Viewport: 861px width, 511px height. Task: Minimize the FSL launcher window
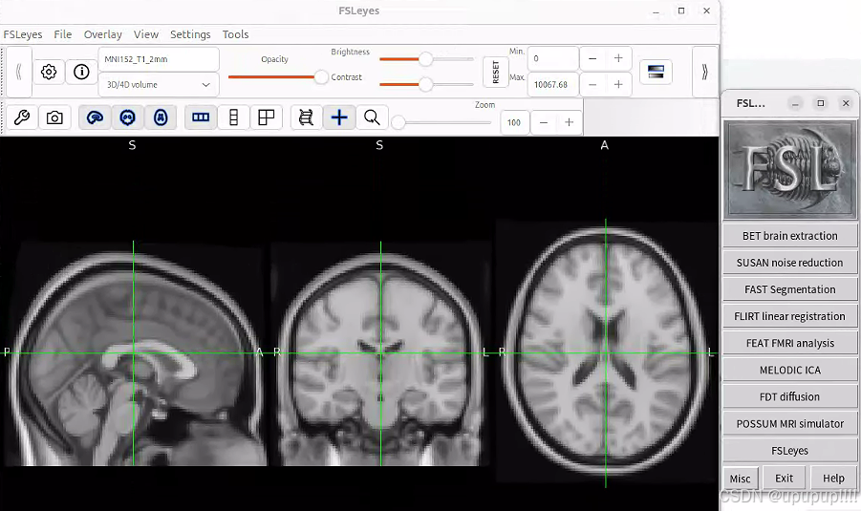[794, 103]
